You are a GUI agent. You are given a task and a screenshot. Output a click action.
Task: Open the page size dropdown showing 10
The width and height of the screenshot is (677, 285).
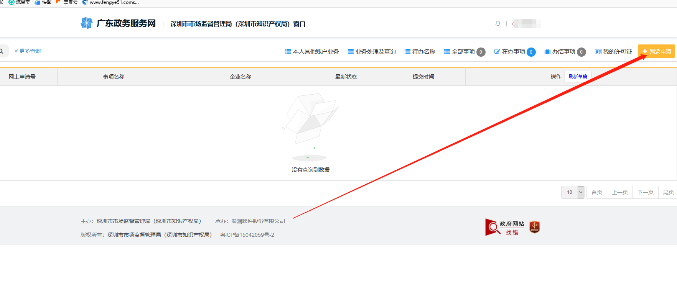coord(573,192)
